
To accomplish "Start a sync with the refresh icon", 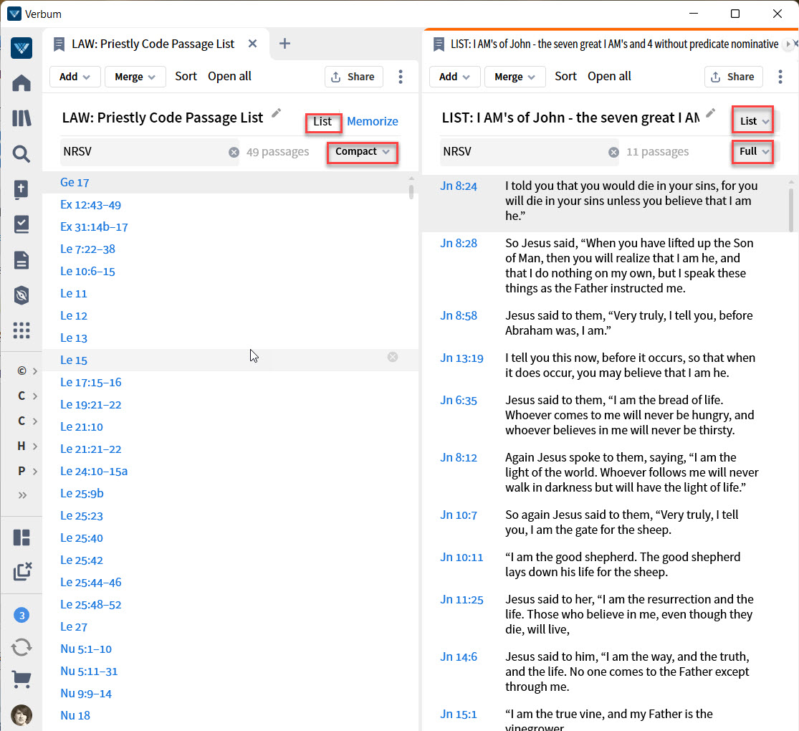I will (21, 646).
